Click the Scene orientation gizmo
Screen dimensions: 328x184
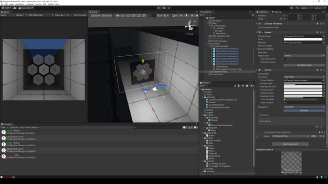[190, 25]
